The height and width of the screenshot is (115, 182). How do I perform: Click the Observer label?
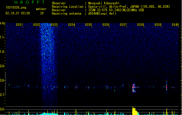[x=59, y=3]
